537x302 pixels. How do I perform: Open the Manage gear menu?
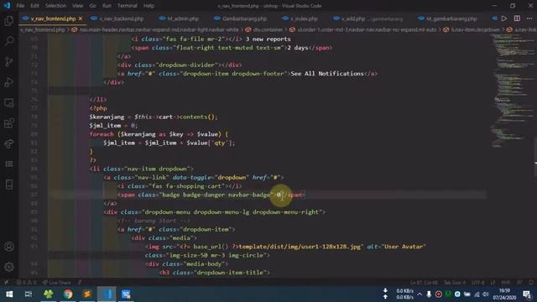9,267
